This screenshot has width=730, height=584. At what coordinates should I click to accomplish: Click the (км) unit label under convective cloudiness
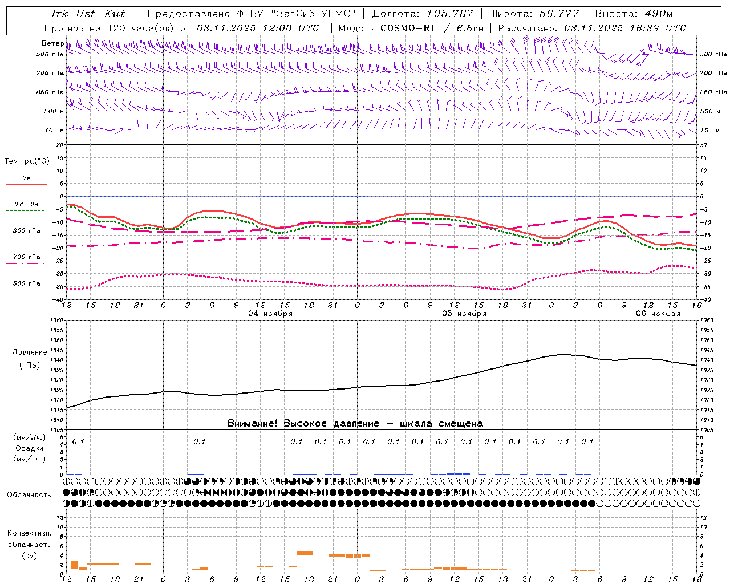point(29,555)
